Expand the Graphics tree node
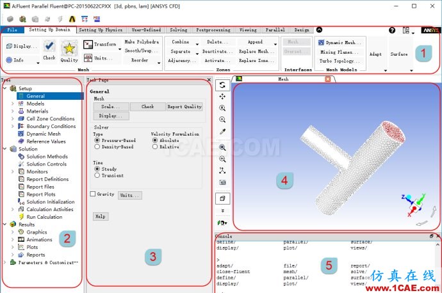This screenshot has width=442, height=293. [x=12, y=232]
